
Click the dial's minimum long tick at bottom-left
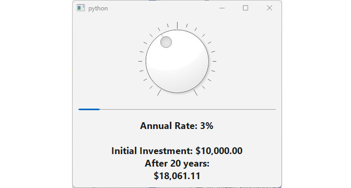click(159, 92)
